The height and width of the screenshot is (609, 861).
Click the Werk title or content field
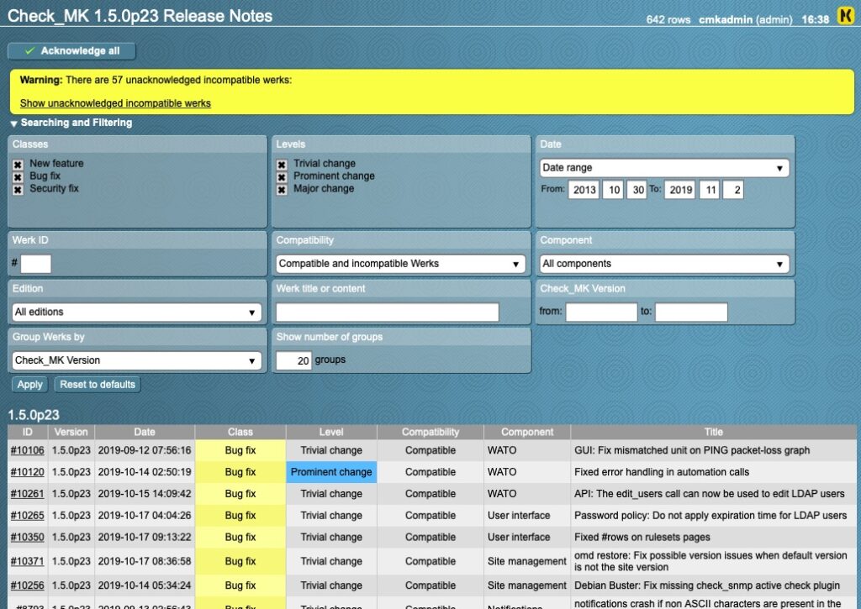[x=387, y=312]
